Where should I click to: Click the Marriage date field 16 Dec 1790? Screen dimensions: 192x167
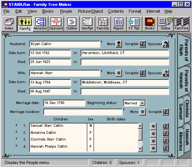tap(64, 103)
